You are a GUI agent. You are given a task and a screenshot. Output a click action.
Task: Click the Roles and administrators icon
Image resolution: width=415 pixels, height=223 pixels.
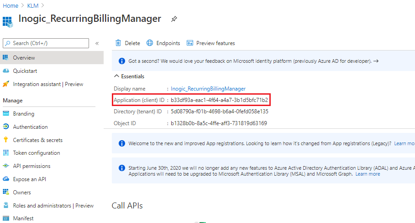pos(6,205)
